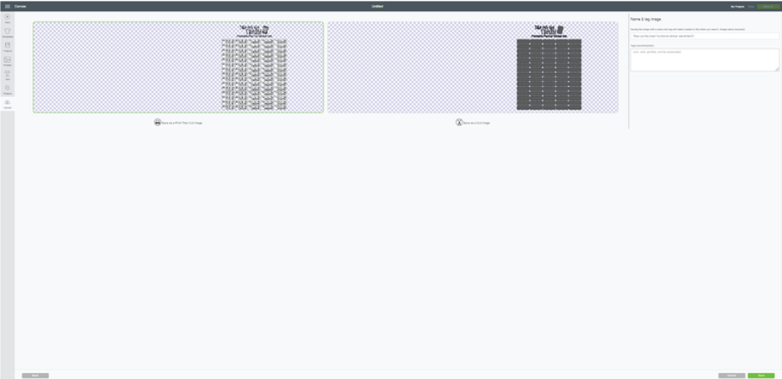Open the Projects panel icon
Viewport: 782px width, 379px height.
8,46
